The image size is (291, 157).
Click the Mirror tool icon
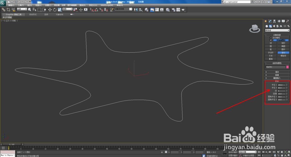(136, 10)
